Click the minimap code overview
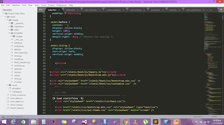224x125 pixels. 212,63
